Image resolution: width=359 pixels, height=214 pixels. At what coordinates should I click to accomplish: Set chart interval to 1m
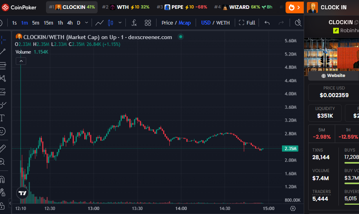(24, 23)
